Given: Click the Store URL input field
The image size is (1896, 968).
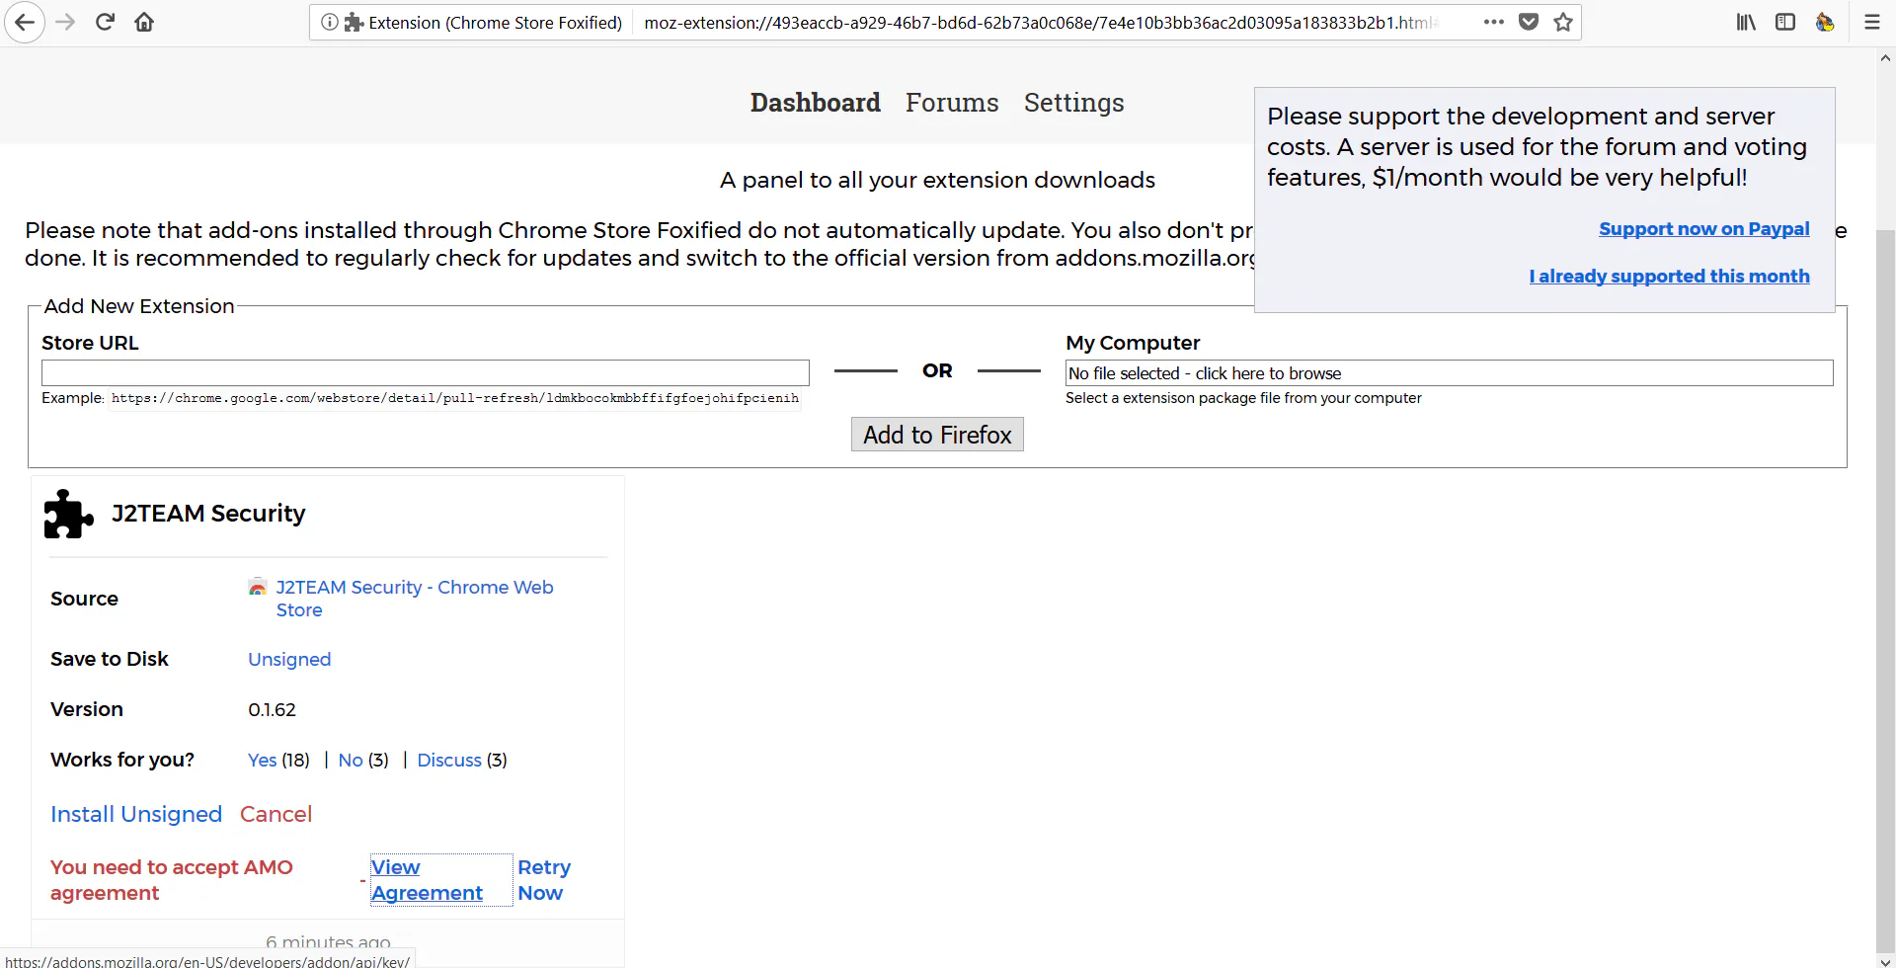Looking at the screenshot, I should (x=426, y=372).
